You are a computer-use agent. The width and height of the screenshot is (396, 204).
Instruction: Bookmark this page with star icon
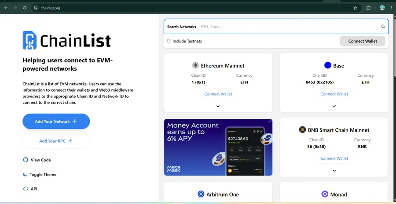(356, 8)
